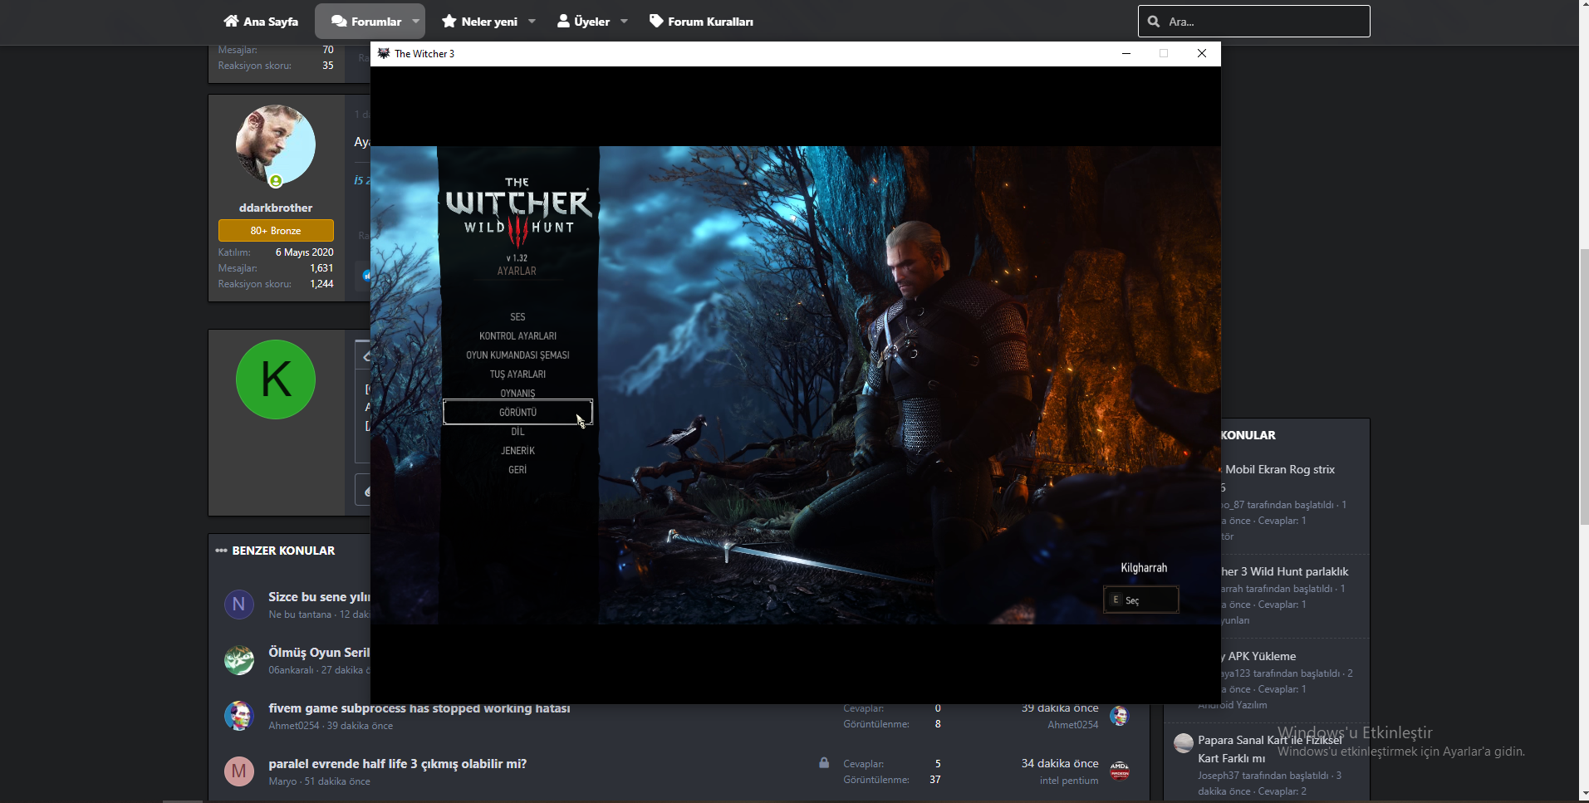The height and width of the screenshot is (803, 1589).
Task: Click the '39 dakika önce' last-post timestamp
Action: [1060, 708]
